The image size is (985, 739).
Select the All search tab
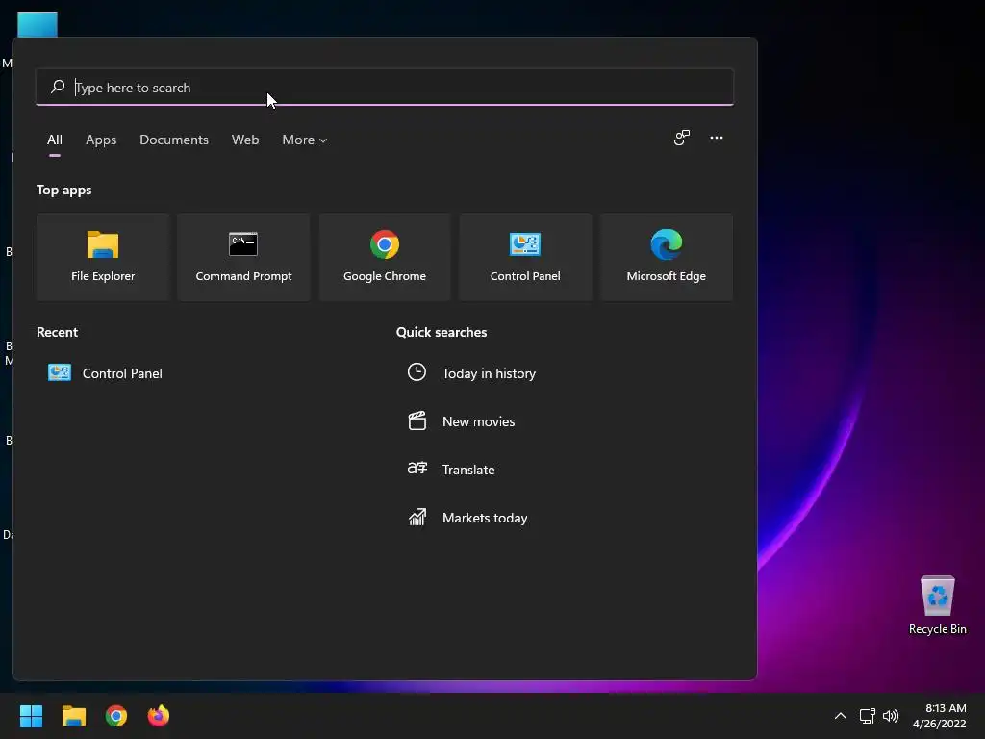(55, 140)
